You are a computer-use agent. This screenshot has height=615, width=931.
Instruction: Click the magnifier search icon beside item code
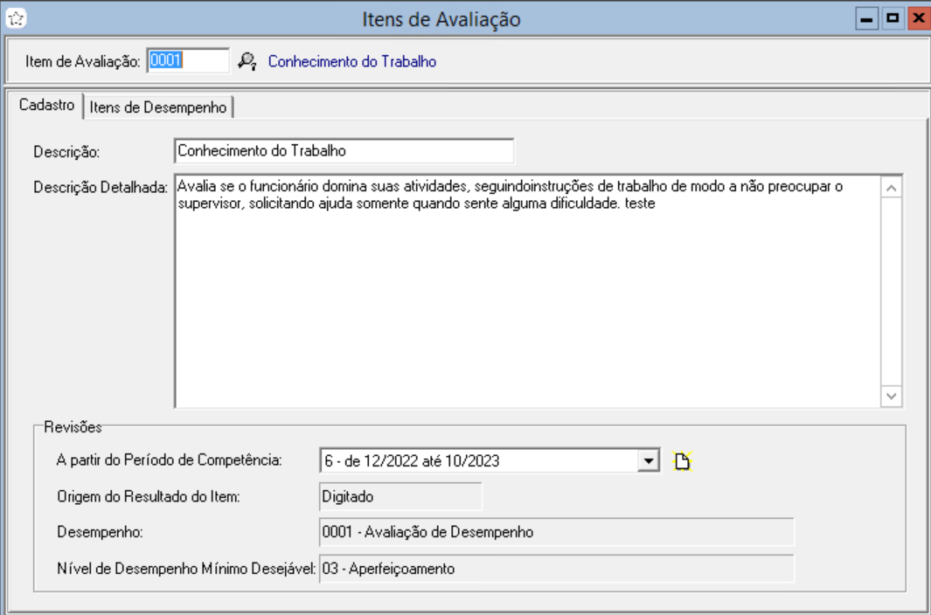(x=247, y=61)
